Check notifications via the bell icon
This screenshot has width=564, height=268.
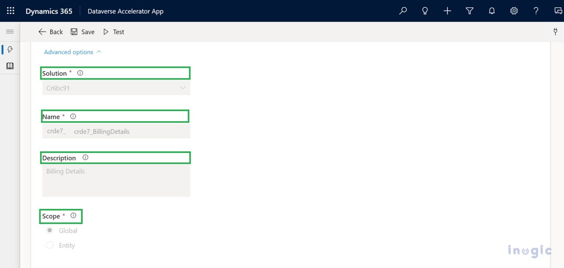492,11
